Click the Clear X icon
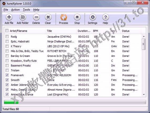The height and width of the screenshot is (113, 150). click(x=48, y=17)
